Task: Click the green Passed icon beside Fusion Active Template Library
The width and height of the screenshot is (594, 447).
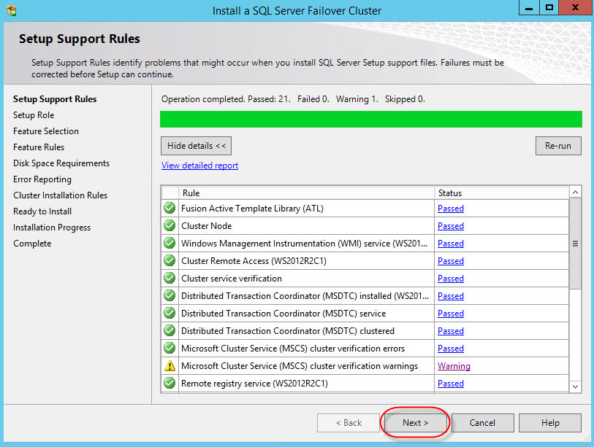Action: (169, 208)
